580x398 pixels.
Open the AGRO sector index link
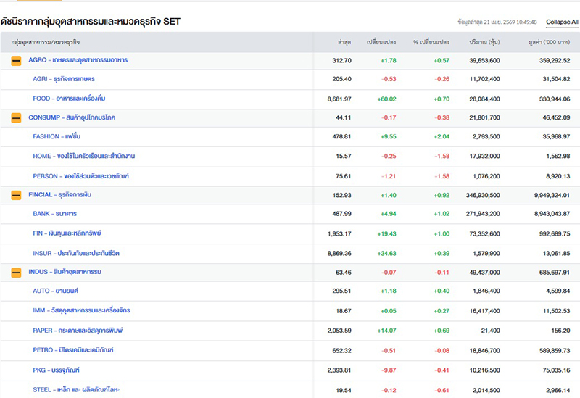click(x=78, y=60)
